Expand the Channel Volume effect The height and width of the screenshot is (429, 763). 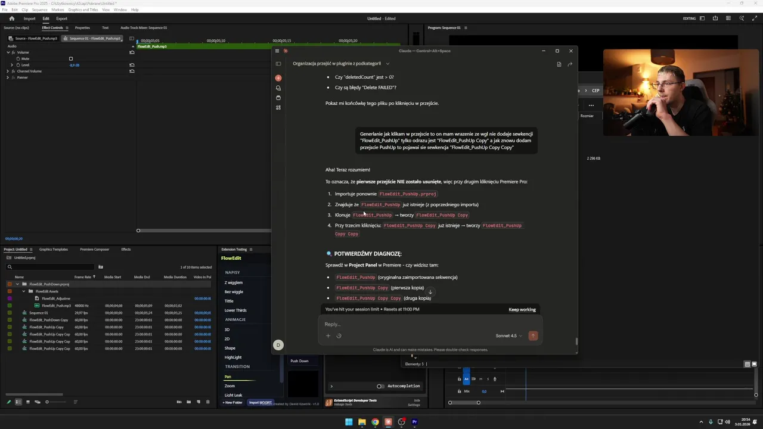point(8,71)
